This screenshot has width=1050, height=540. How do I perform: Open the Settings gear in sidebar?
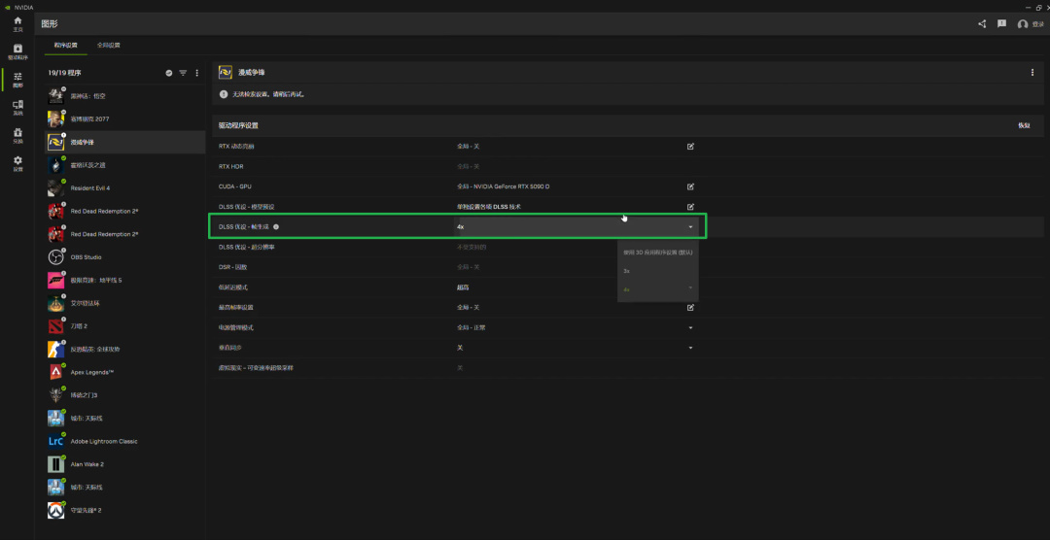click(x=17, y=162)
